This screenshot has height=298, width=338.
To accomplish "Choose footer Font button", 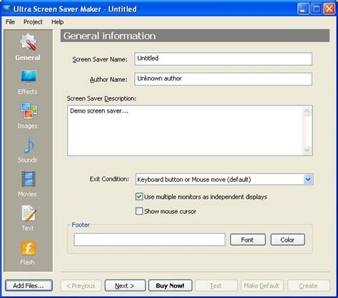I will coord(247,240).
